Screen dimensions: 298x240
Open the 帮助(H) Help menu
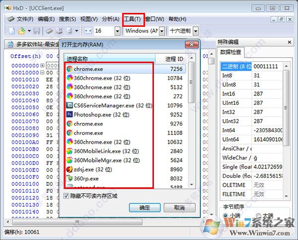(177, 19)
